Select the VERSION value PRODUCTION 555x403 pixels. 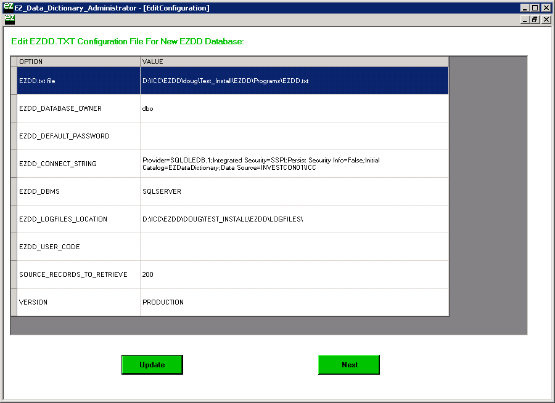point(294,302)
